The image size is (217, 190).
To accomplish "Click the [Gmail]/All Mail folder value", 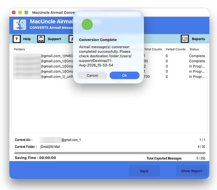I will coord(50,147).
